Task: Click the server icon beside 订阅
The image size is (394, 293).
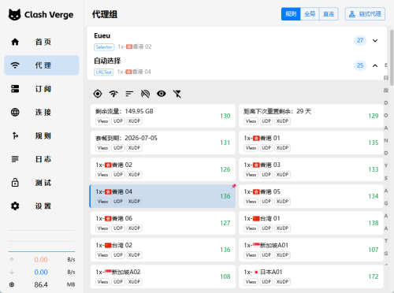Action: (15, 89)
